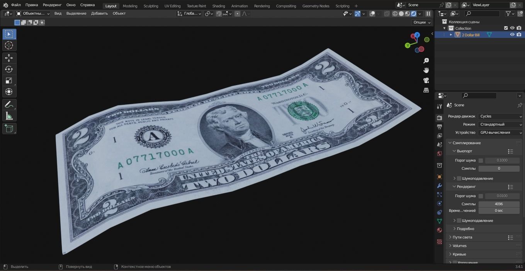Enable render denoising checkbox
The image size is (525, 271).
point(459,220)
